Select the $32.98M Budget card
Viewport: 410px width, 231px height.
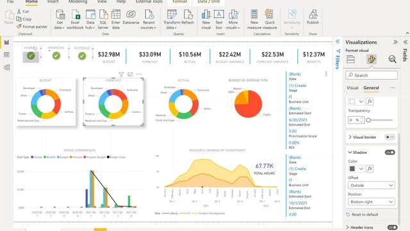coord(109,57)
